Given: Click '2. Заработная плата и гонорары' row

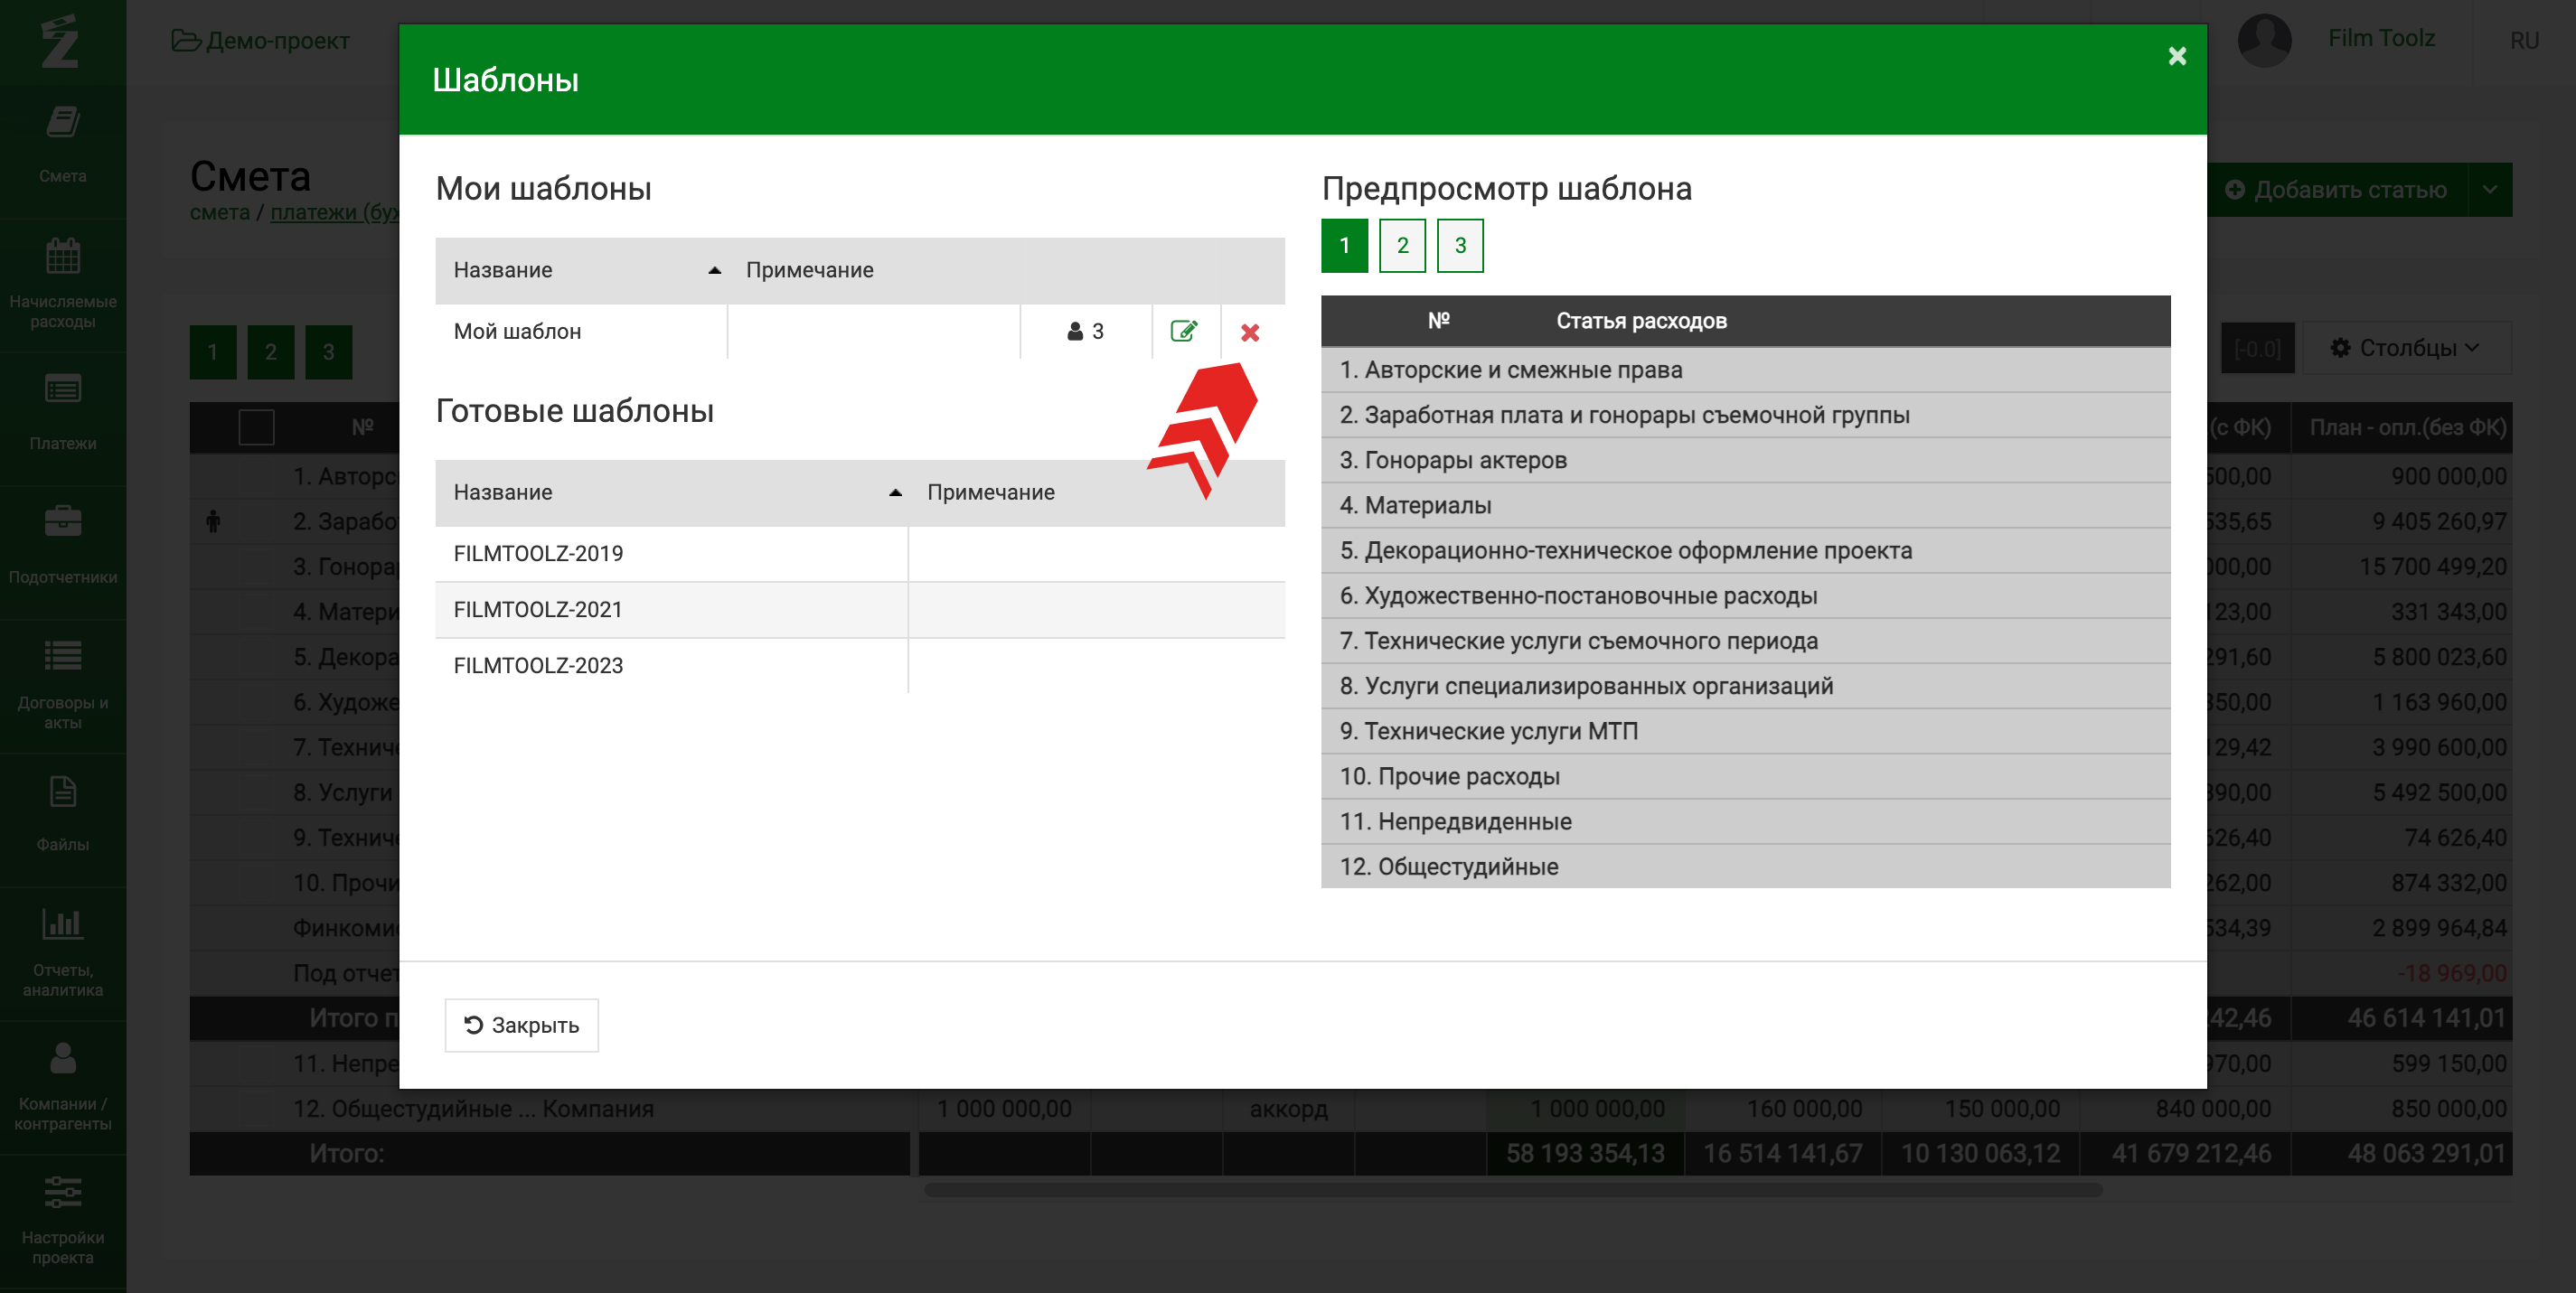Looking at the screenshot, I should (1745, 415).
